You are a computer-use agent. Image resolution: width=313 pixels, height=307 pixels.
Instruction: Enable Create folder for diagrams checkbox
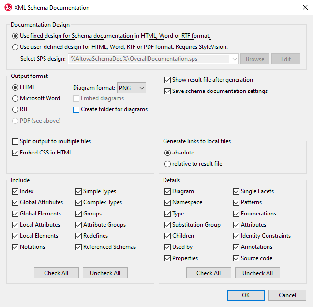point(76,109)
